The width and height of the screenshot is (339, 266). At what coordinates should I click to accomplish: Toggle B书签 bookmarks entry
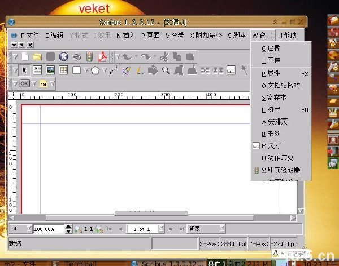point(281,134)
